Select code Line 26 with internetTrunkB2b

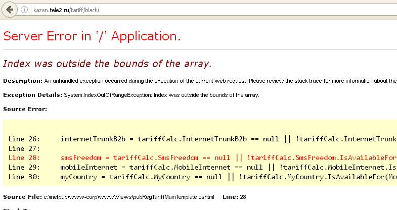pos(203,139)
